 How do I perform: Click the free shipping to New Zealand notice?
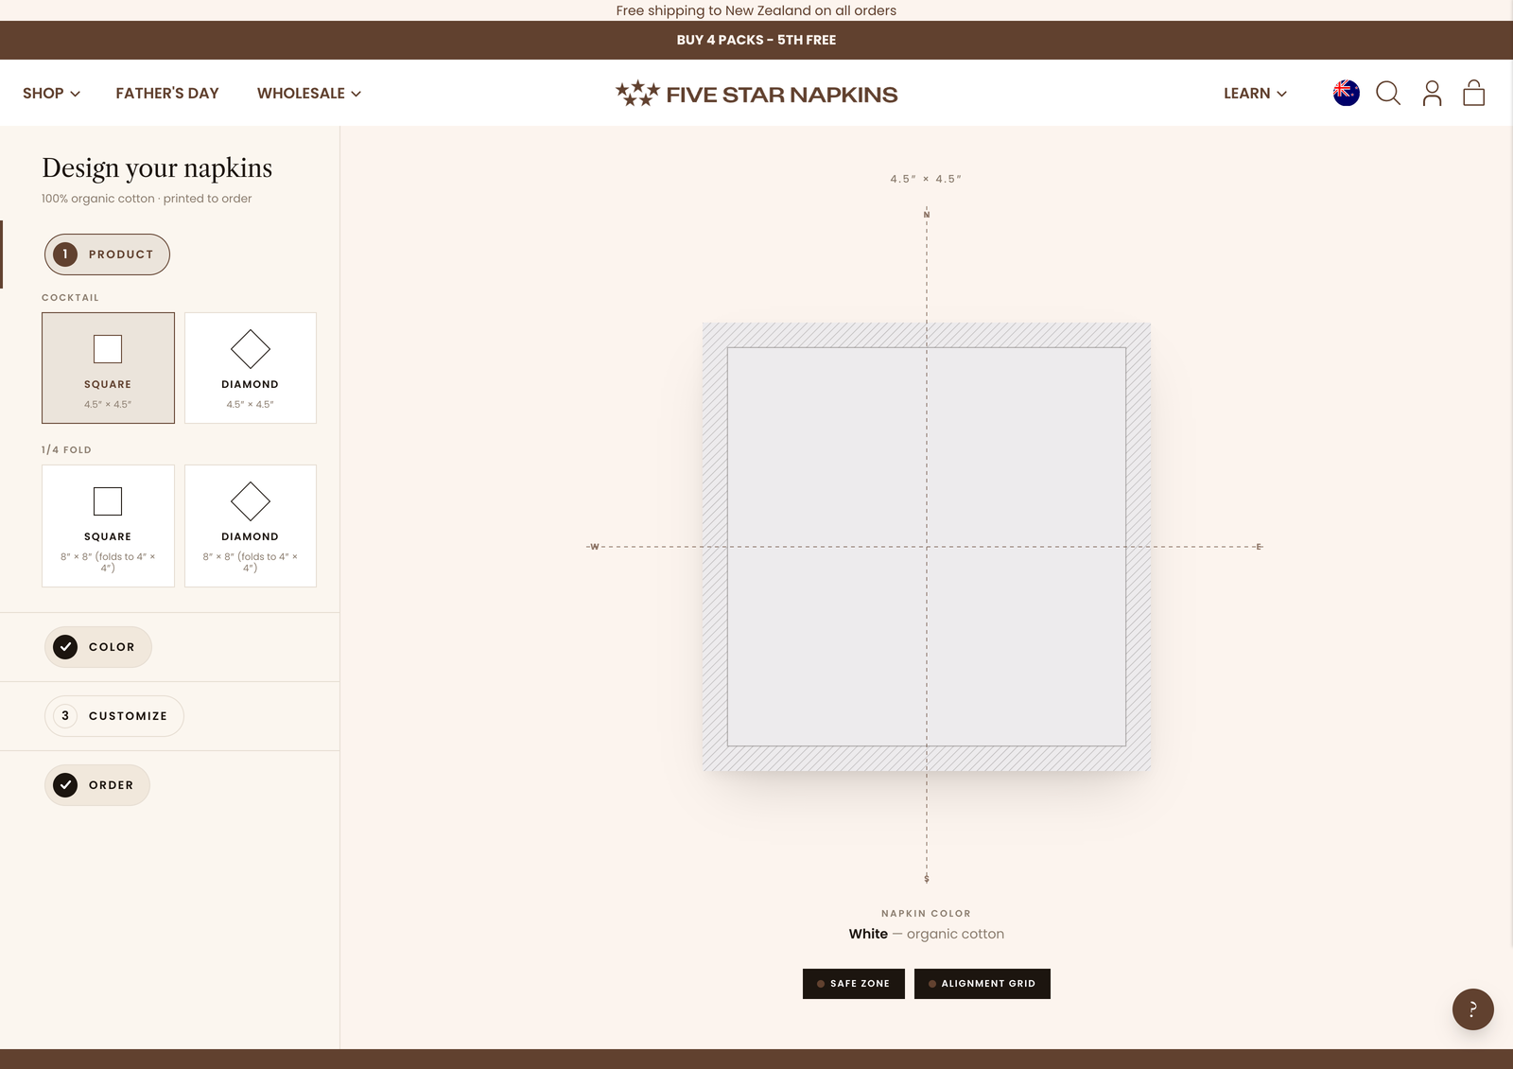(x=756, y=10)
